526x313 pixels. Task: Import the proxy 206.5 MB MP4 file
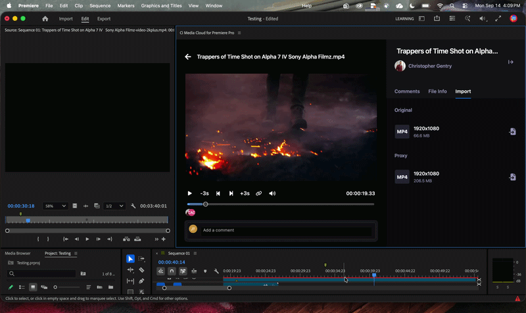point(512,177)
